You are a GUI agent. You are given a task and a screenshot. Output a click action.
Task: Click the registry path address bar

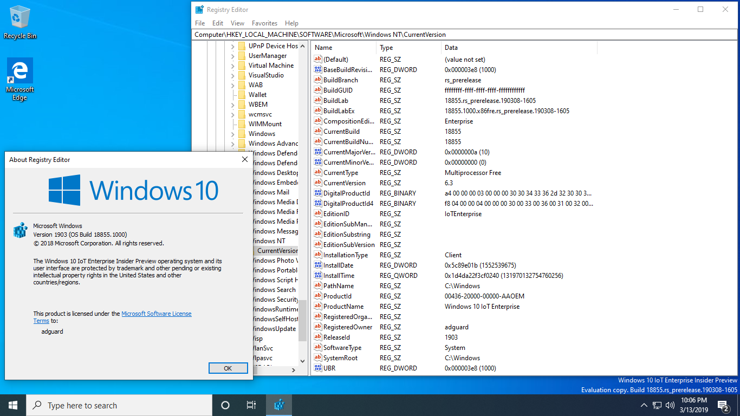465,35
